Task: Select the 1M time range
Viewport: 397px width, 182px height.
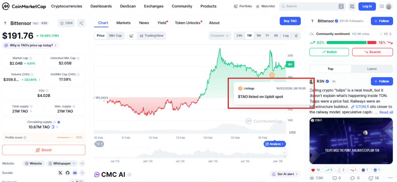Action: (258, 36)
